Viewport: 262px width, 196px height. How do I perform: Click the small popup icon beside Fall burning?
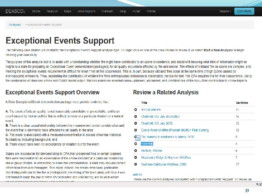tap(138, 138)
